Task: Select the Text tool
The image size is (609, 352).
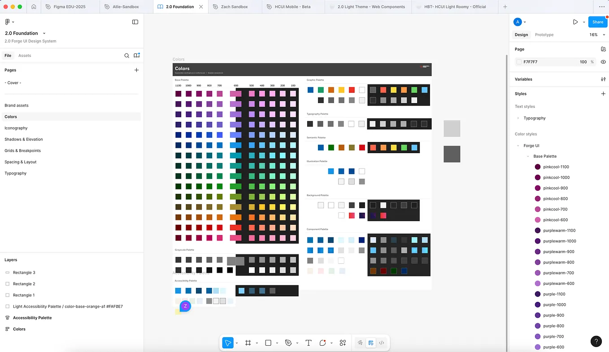Action: click(x=309, y=343)
